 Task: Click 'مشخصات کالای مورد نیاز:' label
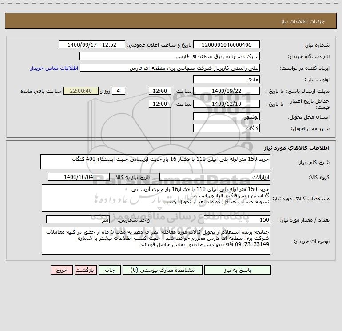301,199
